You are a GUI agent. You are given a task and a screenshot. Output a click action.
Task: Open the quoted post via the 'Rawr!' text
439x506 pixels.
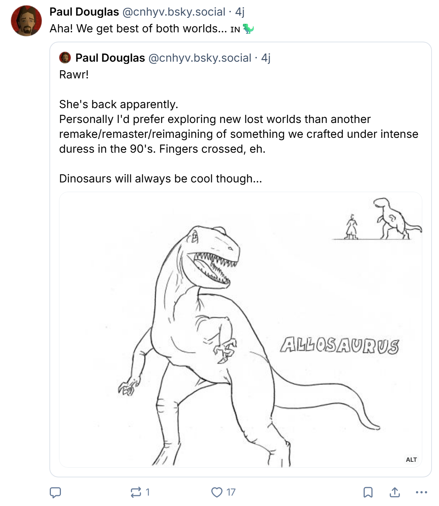pyautogui.click(x=74, y=75)
